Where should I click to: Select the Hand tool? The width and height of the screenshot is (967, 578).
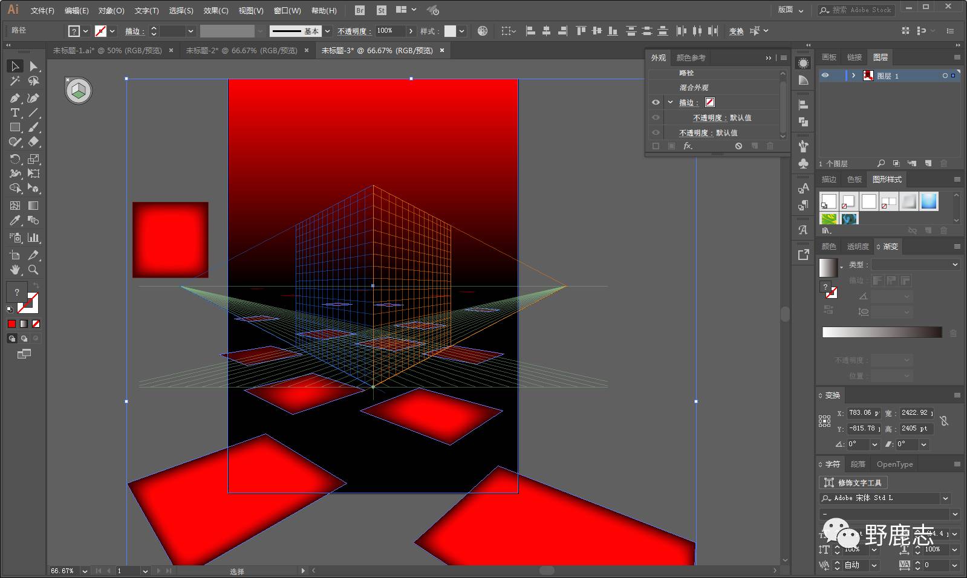(x=15, y=270)
